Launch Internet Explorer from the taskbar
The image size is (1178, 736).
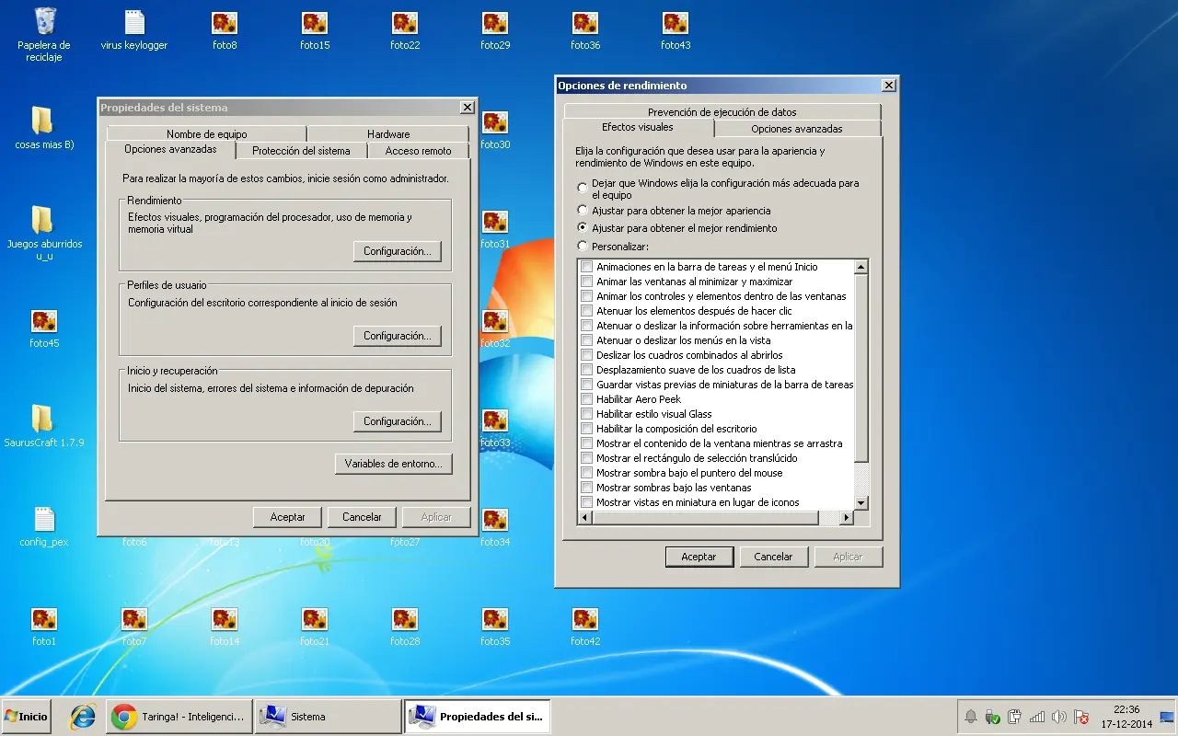point(84,717)
